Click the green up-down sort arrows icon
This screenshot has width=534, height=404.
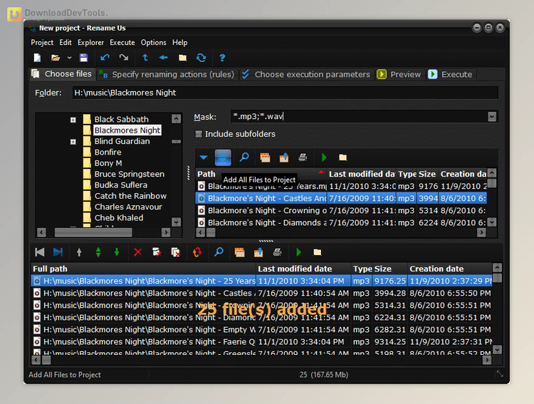point(98,252)
